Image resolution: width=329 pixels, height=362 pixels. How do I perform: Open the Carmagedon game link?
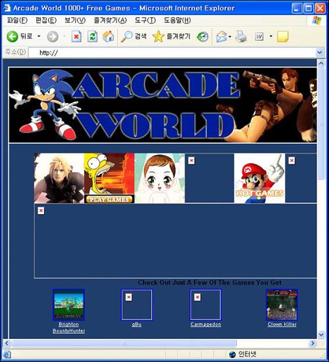[205, 324]
